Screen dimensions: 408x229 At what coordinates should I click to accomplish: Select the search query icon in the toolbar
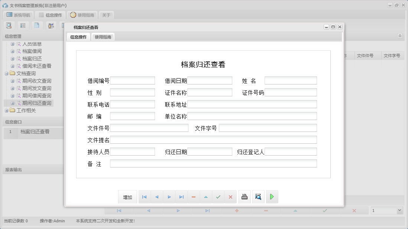pyautogui.click(x=9, y=25)
